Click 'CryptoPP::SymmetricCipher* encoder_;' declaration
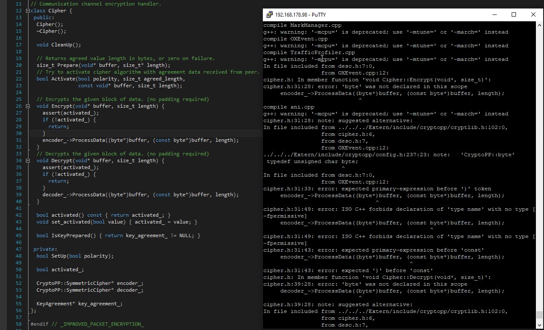The height and width of the screenshot is (330, 544). pyautogui.click(x=90, y=283)
